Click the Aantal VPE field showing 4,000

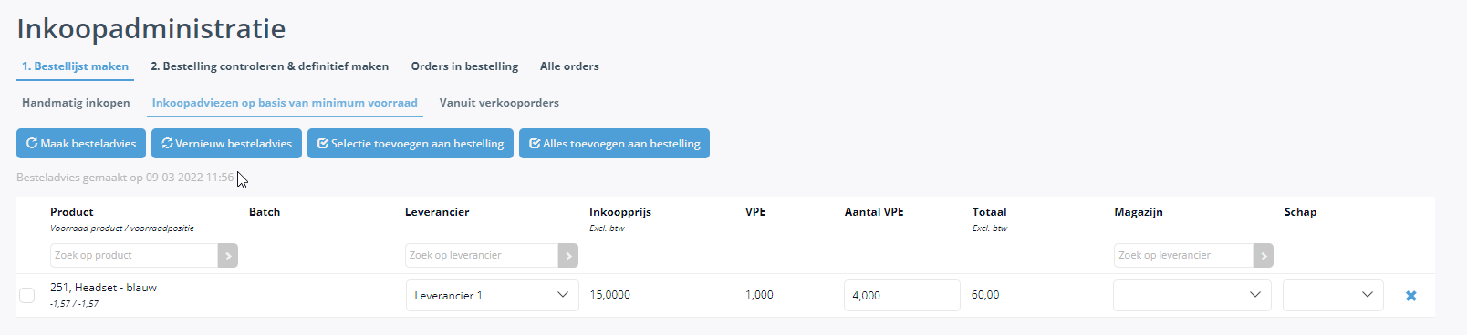902,295
